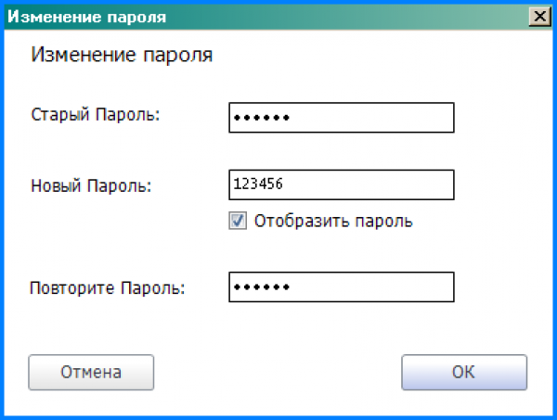Click the masked dots in repeat password field
The width and height of the screenshot is (557, 420).
pos(262,286)
